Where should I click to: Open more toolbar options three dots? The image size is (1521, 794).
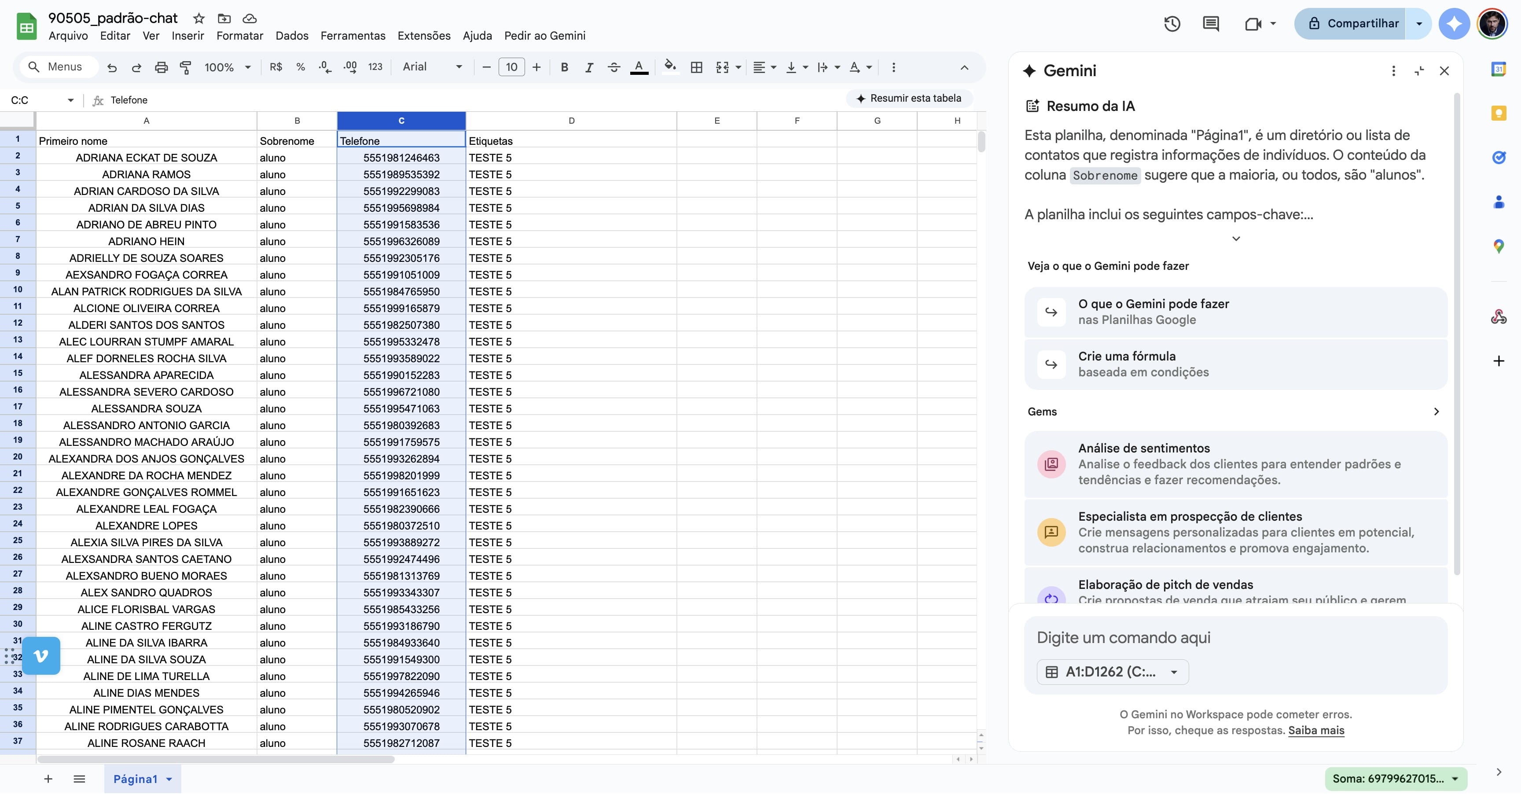coord(893,67)
